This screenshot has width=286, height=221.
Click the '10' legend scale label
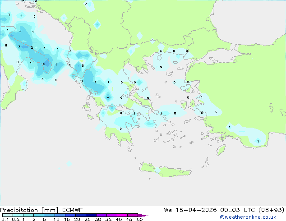[x=56, y=219]
